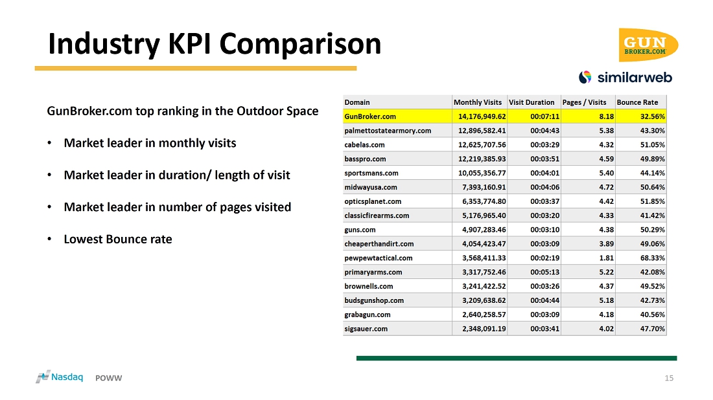
Task: Select the palmettostatearmory.com row domain
Action: coord(397,130)
